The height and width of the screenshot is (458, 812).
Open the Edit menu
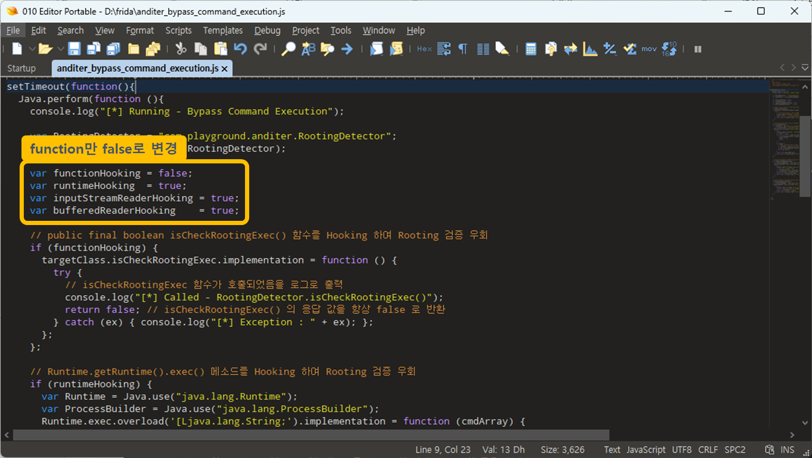click(x=38, y=30)
